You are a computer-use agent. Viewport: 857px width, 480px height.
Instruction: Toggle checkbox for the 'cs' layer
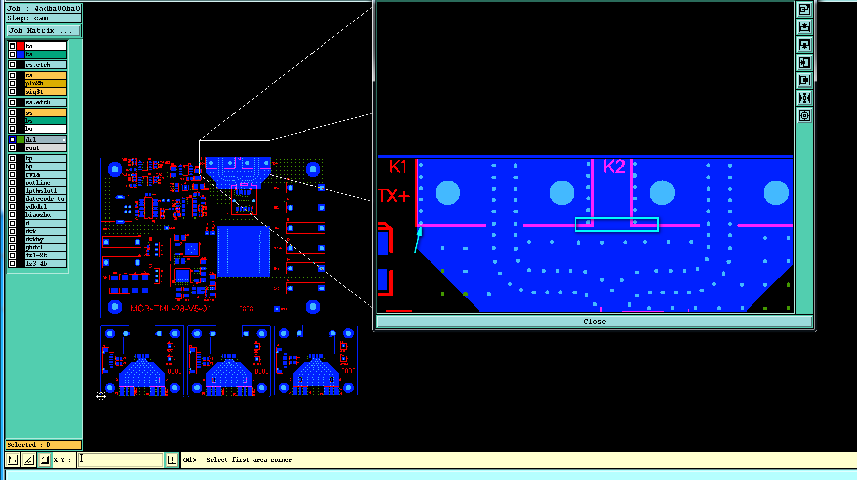point(12,75)
